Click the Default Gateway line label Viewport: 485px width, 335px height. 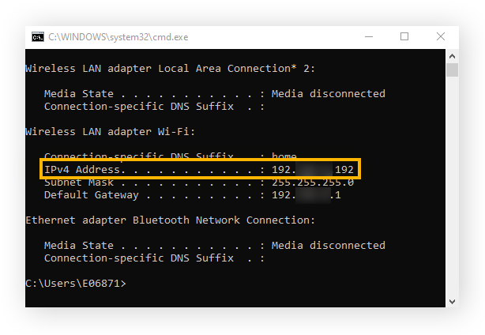pos(91,195)
